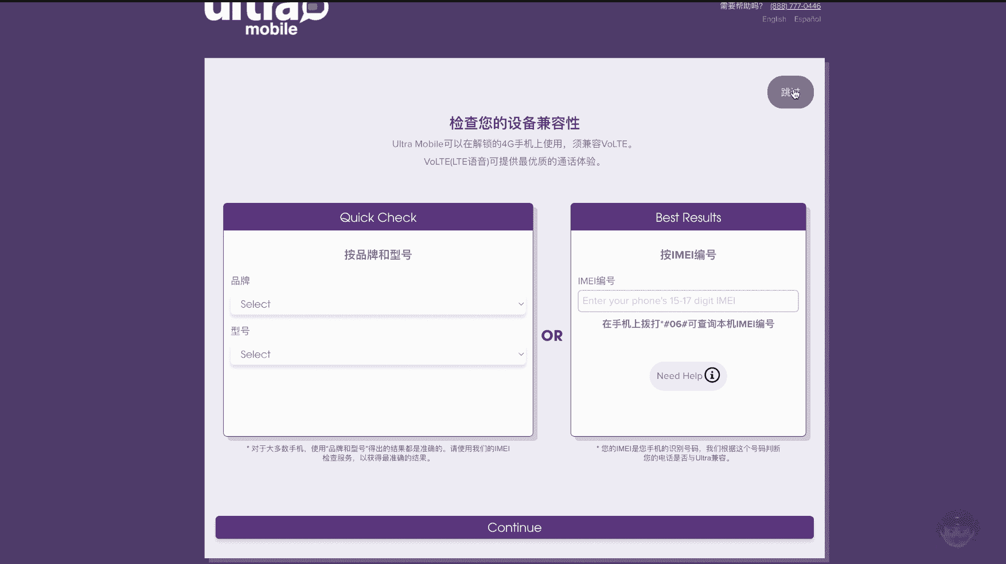Screen dimensions: 1006x564
Task: Click the IMEI编号 field label
Action: click(x=596, y=281)
